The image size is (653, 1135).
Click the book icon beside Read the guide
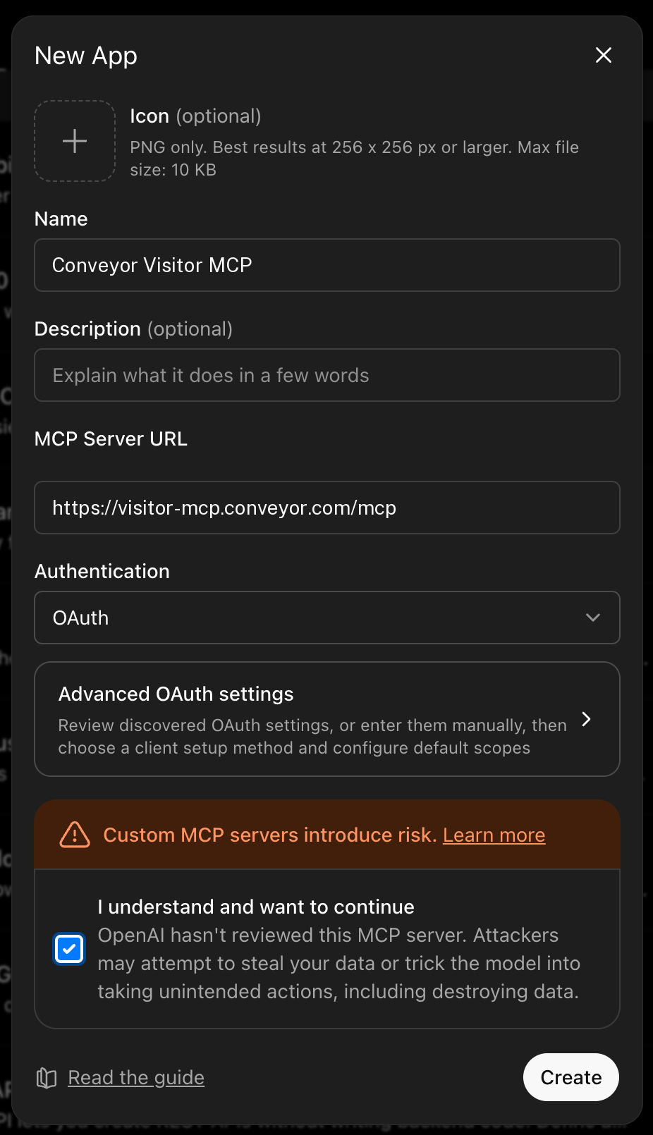point(47,1078)
